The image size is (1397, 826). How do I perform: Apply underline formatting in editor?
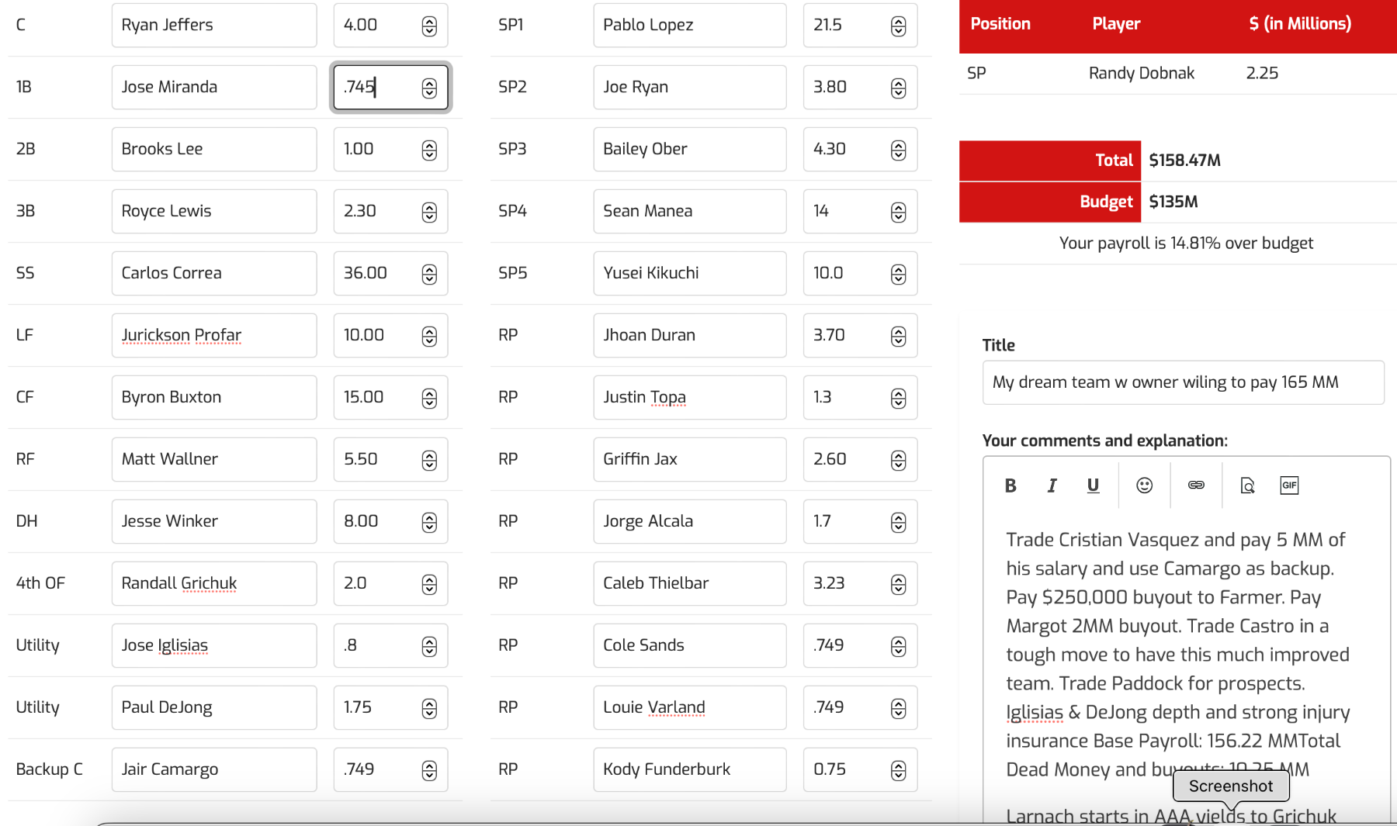click(x=1093, y=486)
